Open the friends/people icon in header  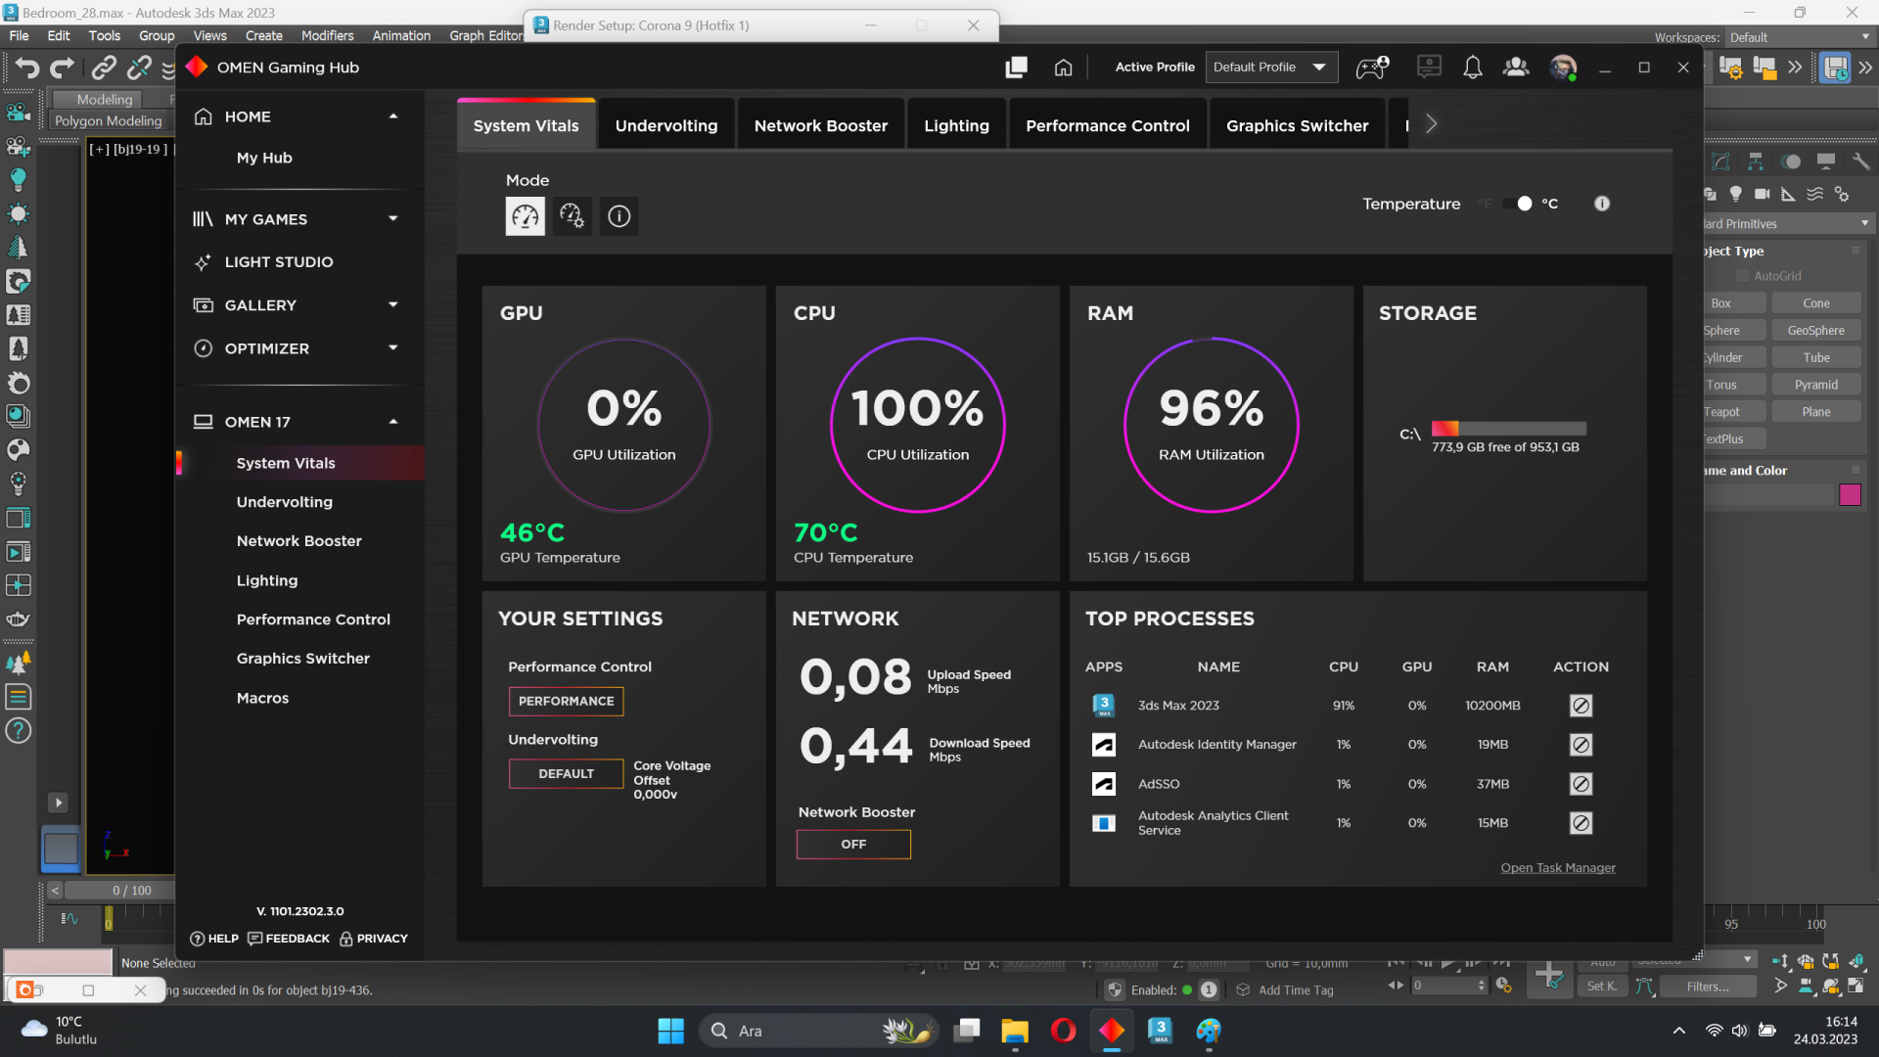(1516, 68)
